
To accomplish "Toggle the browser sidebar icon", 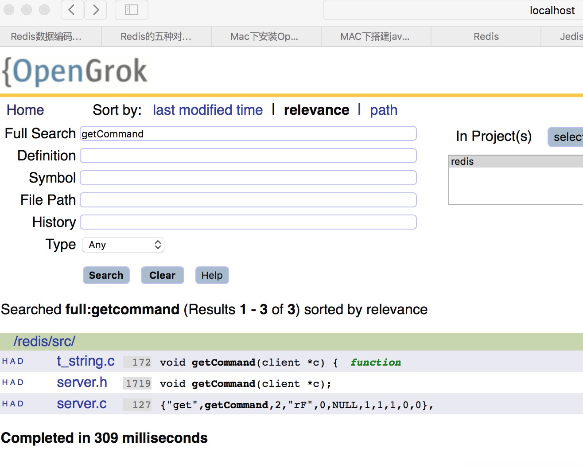I will pyautogui.click(x=132, y=10).
